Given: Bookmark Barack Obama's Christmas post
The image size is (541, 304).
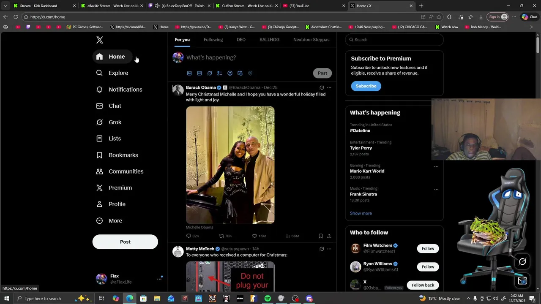Looking at the screenshot, I should 321,236.
